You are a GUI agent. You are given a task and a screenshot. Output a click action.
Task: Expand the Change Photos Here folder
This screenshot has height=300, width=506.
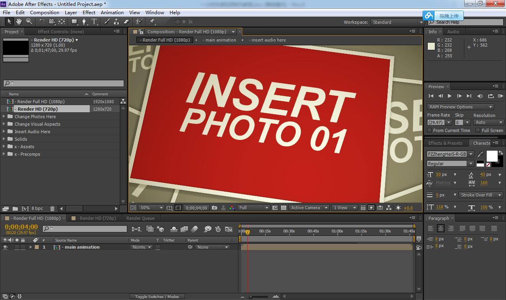click(x=4, y=117)
